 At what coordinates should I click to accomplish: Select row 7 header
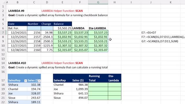[x=3, y=33]
